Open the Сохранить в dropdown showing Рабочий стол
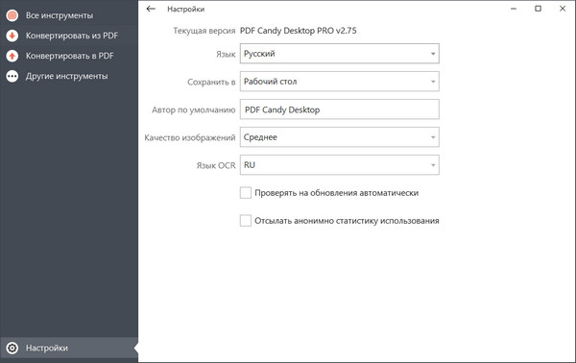 coord(340,82)
